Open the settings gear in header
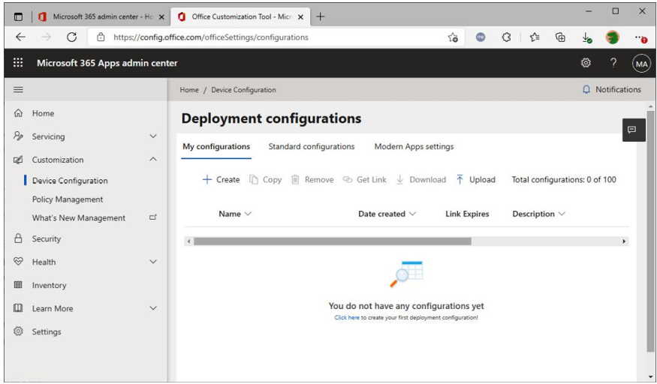This screenshot has width=657, height=384. pyautogui.click(x=586, y=63)
